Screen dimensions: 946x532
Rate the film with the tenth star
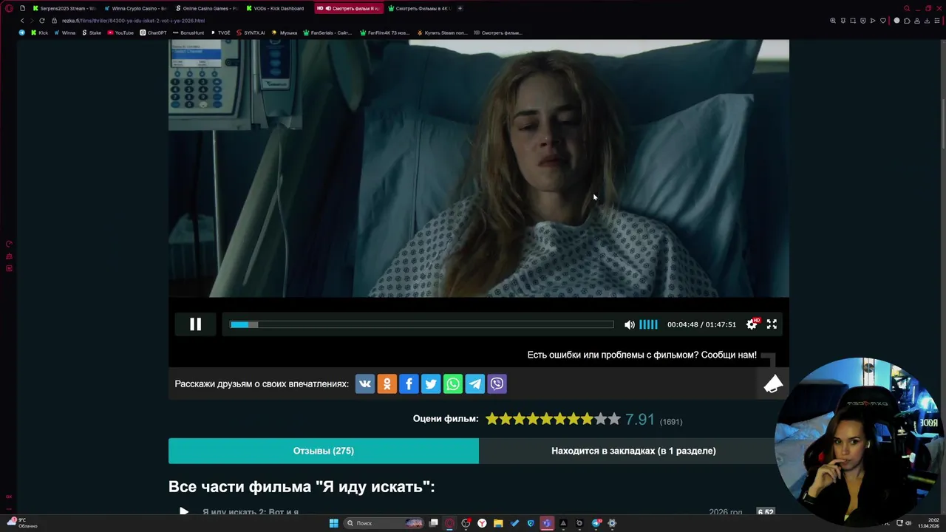(x=614, y=419)
